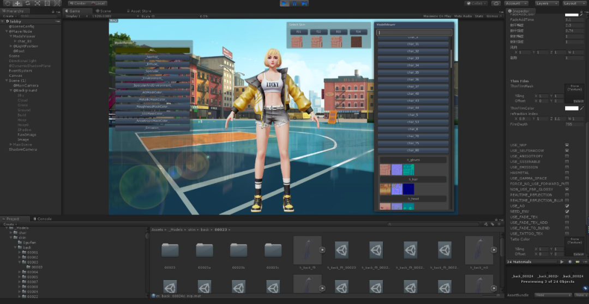This screenshot has width=589, height=304.
Task: Open the Layout dropdown
Action: [574, 3]
